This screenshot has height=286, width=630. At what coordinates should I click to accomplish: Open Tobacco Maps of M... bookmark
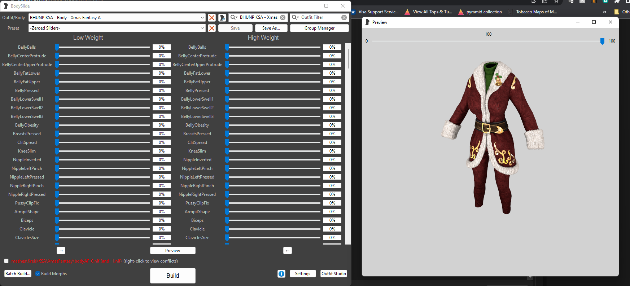coord(533,12)
